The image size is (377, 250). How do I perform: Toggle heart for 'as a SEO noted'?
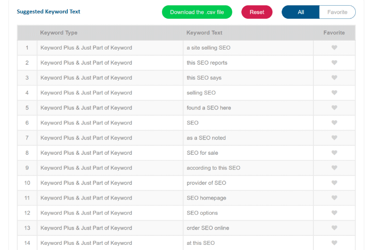[x=334, y=138]
